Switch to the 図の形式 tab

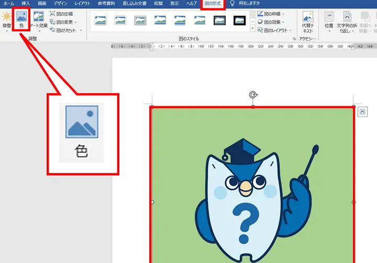click(213, 4)
